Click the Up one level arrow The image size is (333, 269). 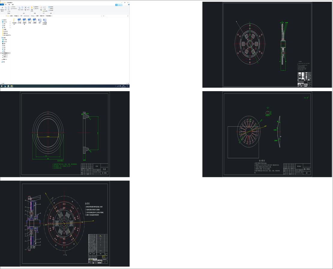[x=6, y=16]
